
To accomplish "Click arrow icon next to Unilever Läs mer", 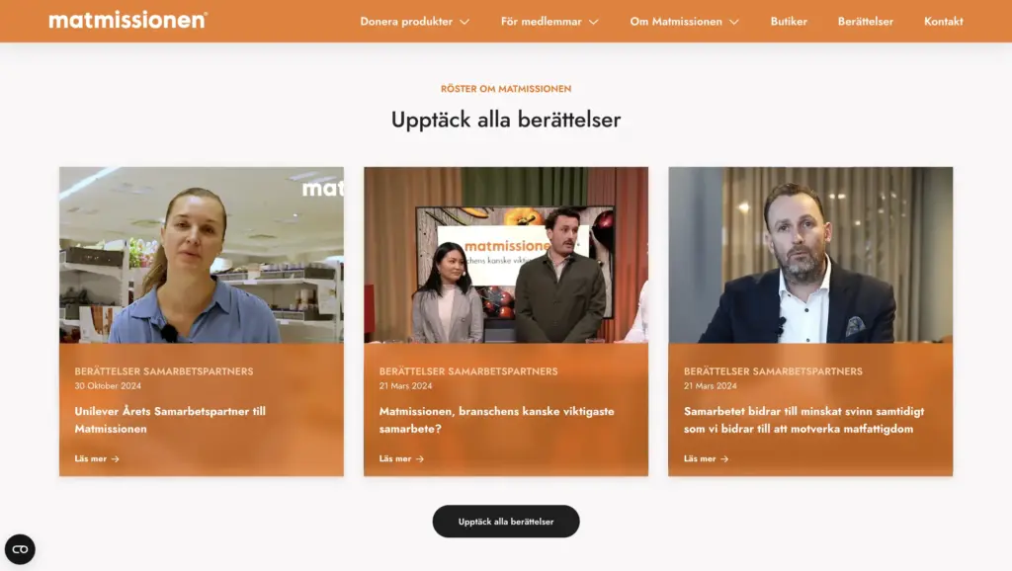I will (x=115, y=458).
